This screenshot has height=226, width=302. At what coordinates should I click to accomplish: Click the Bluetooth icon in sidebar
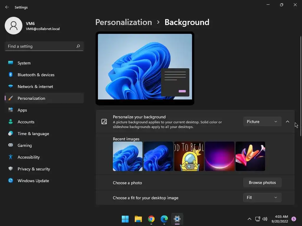pos(11,74)
